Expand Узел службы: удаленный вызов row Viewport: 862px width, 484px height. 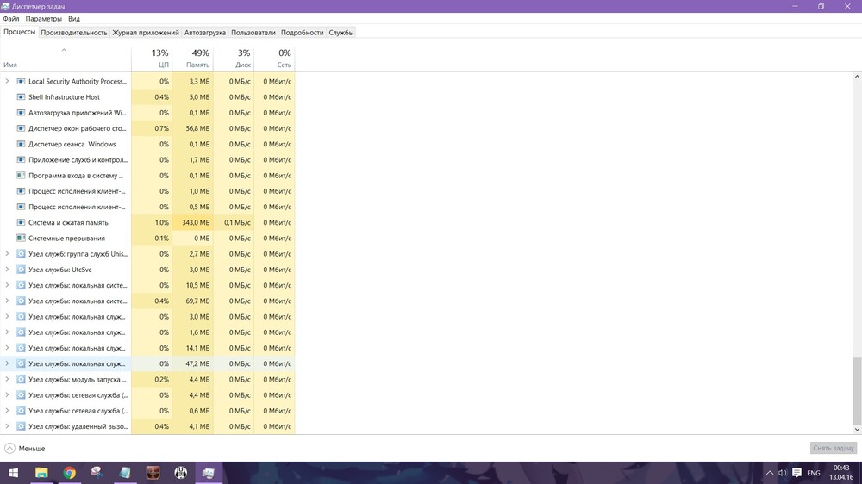coord(7,426)
